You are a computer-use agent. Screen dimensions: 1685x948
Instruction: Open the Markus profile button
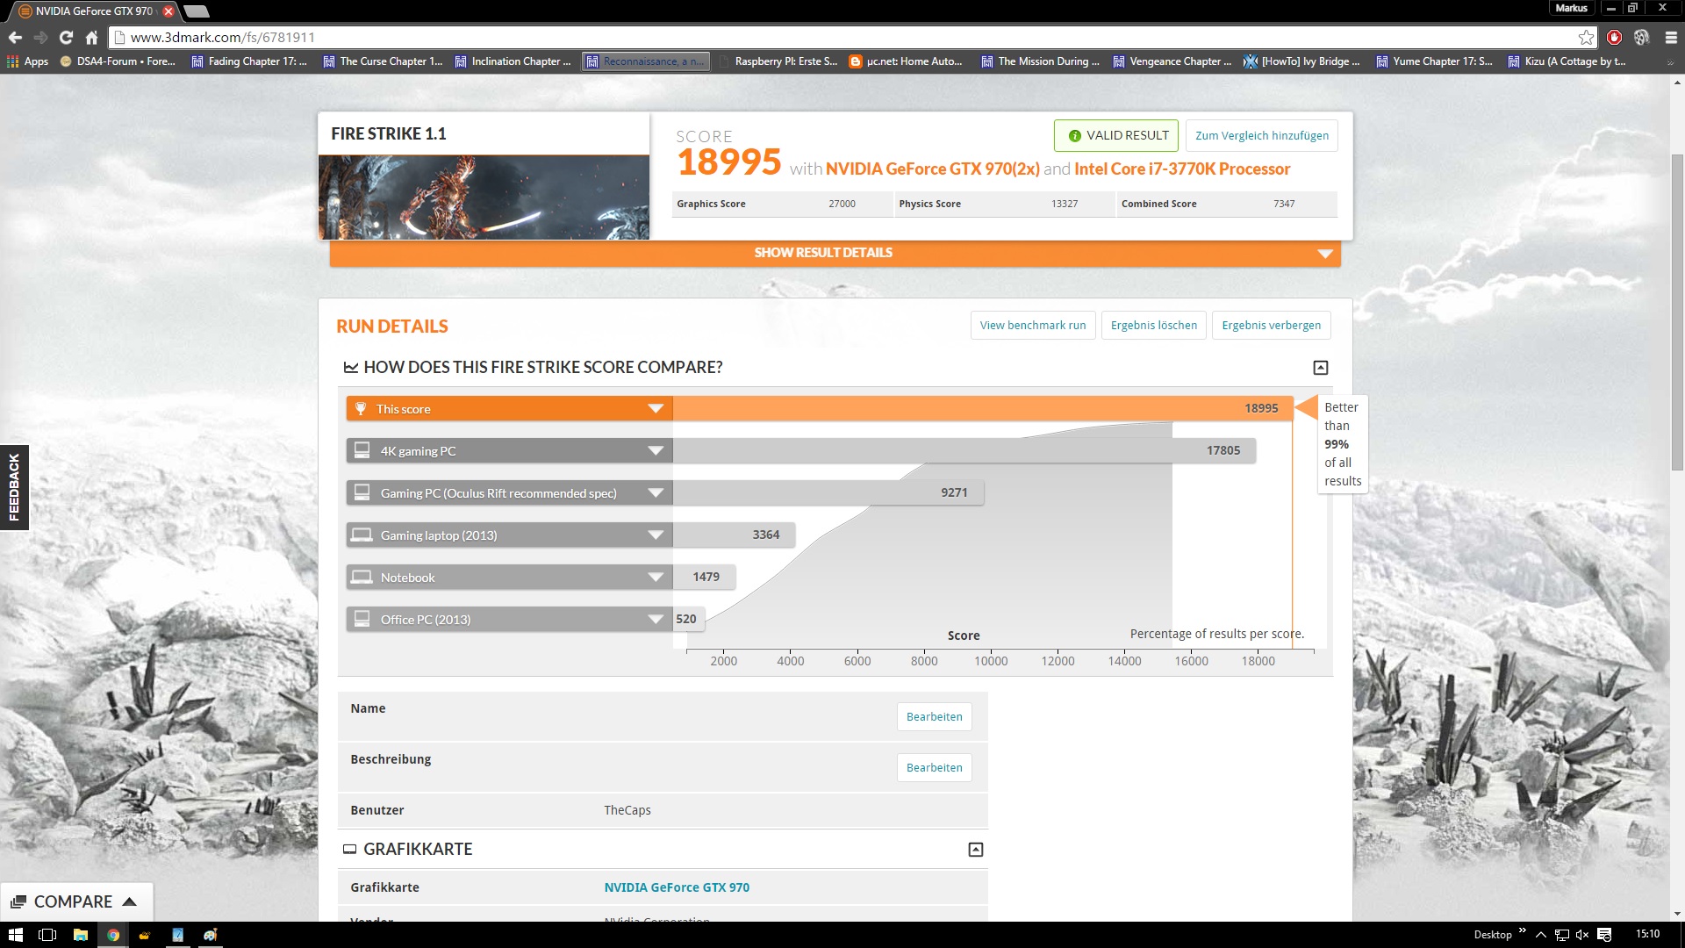coord(1571,8)
